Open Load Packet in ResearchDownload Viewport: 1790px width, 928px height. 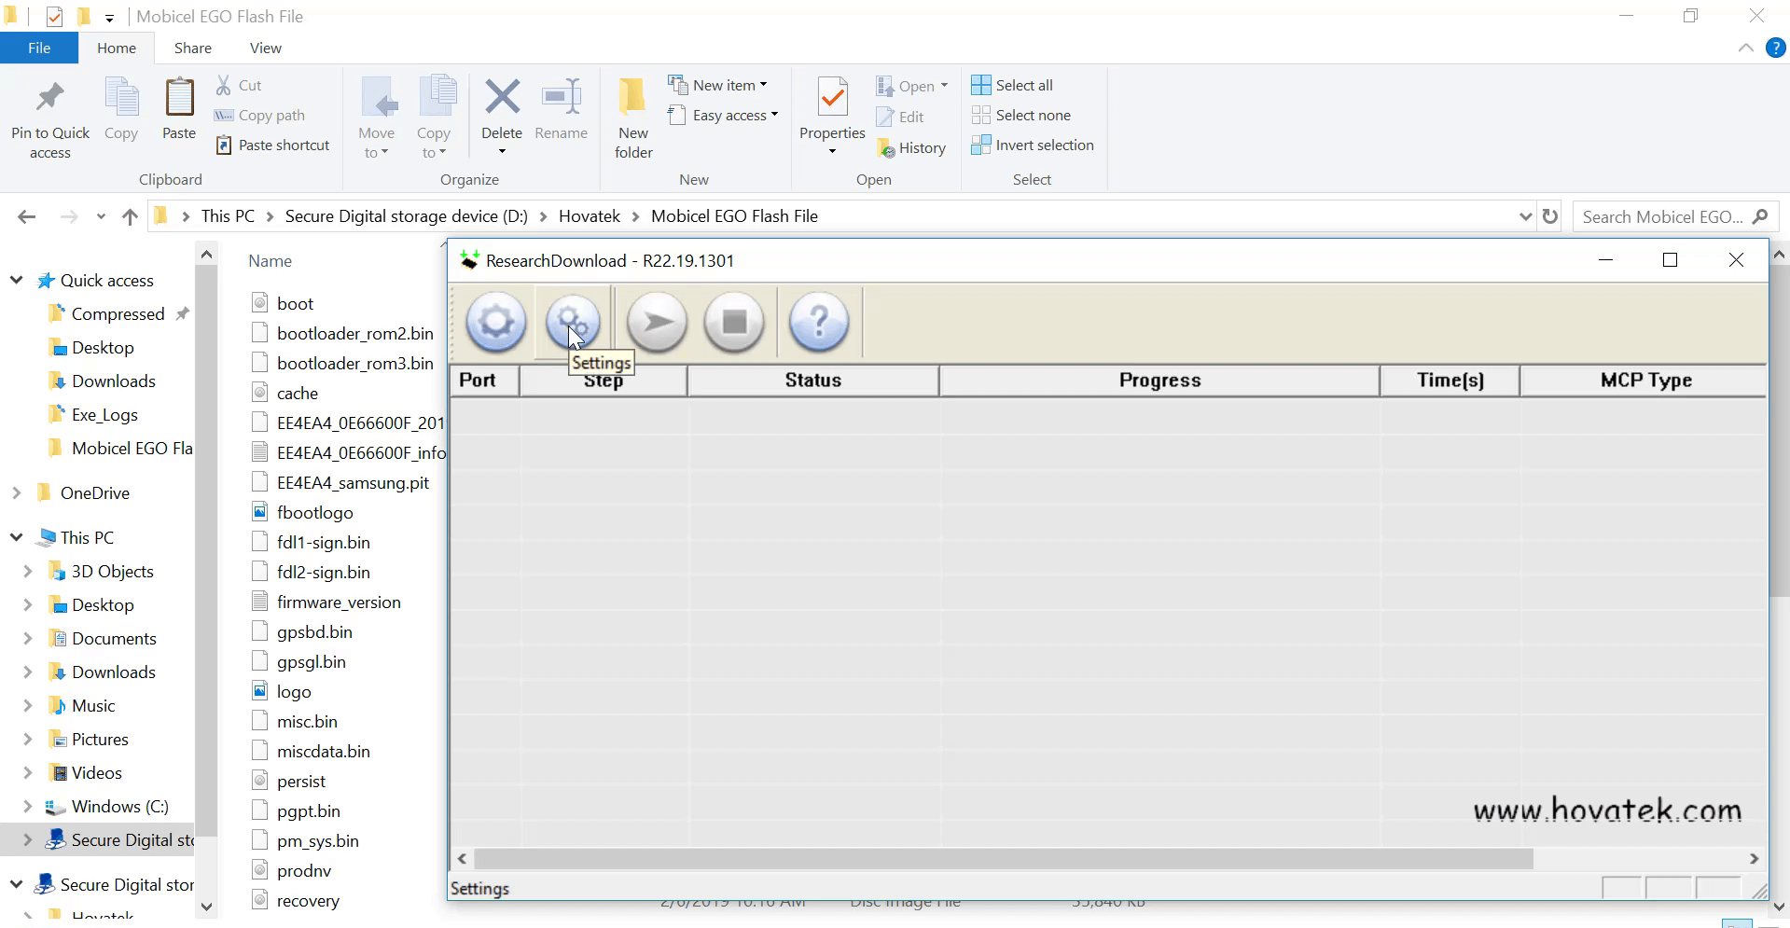(x=495, y=322)
